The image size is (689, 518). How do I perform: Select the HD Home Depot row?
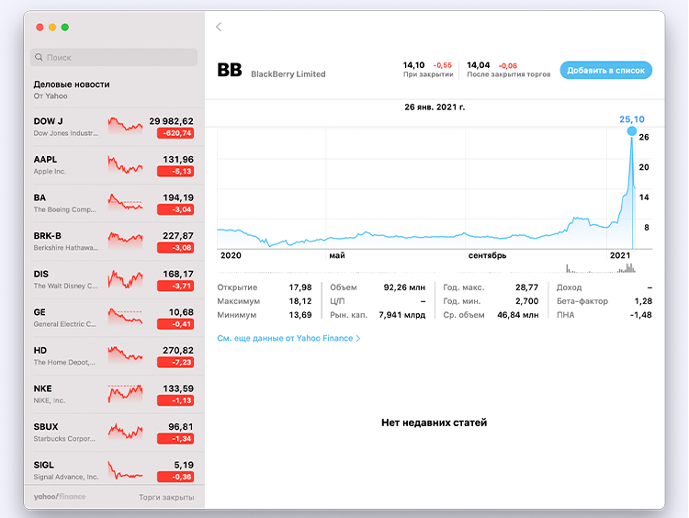click(114, 356)
